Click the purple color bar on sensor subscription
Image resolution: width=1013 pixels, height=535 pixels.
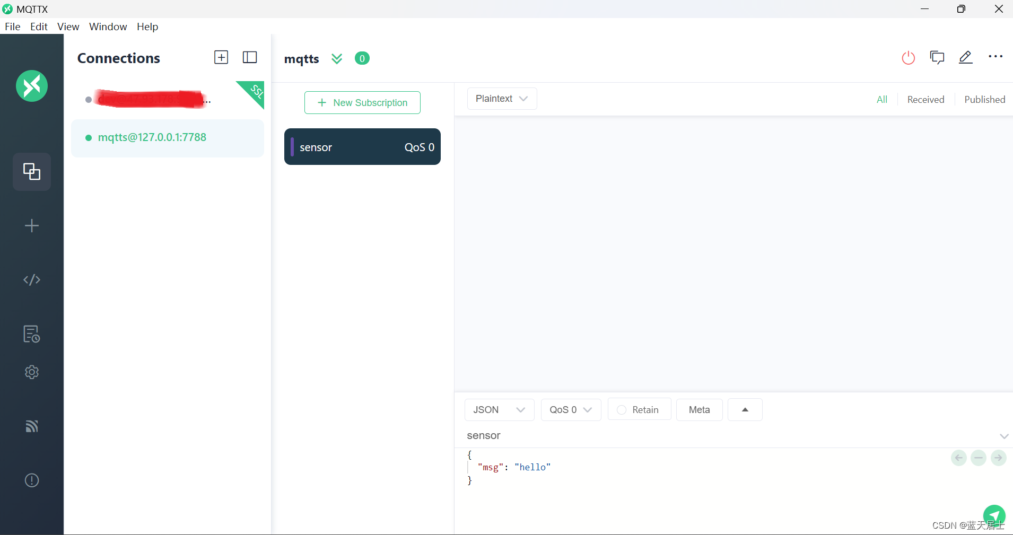292,147
